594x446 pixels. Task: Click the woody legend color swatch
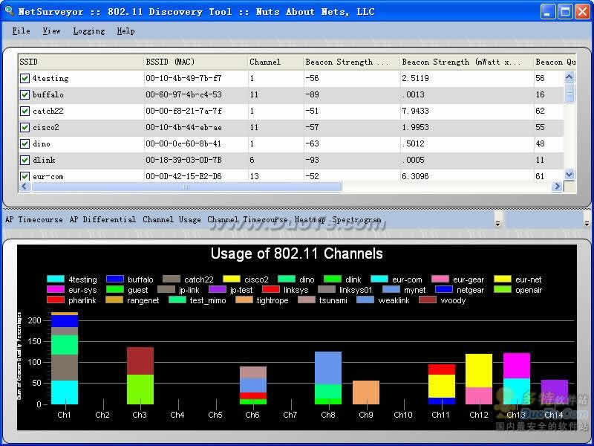click(428, 300)
